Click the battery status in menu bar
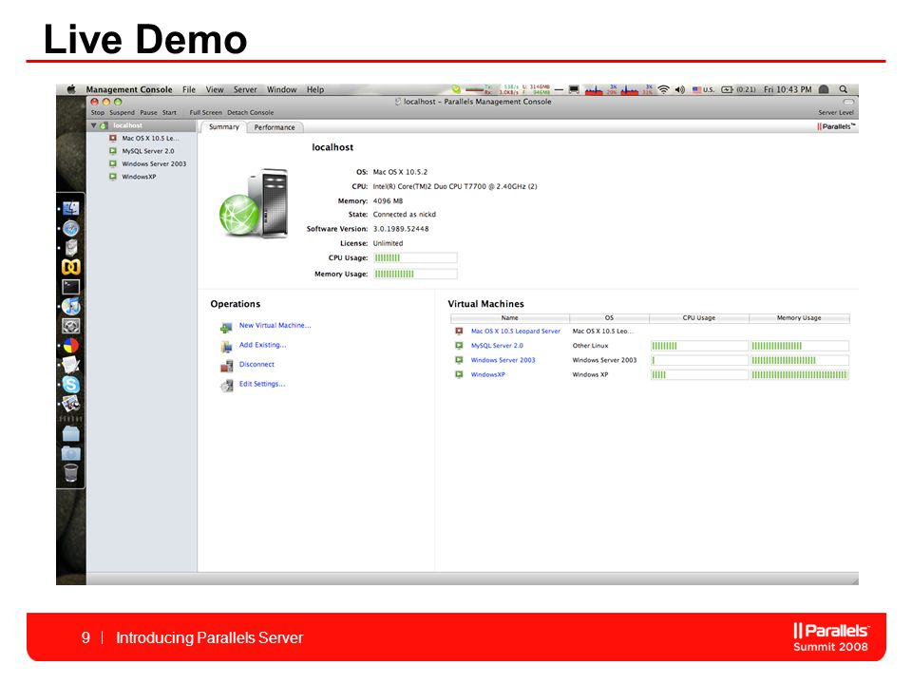The height and width of the screenshot is (684, 912). 739,89
